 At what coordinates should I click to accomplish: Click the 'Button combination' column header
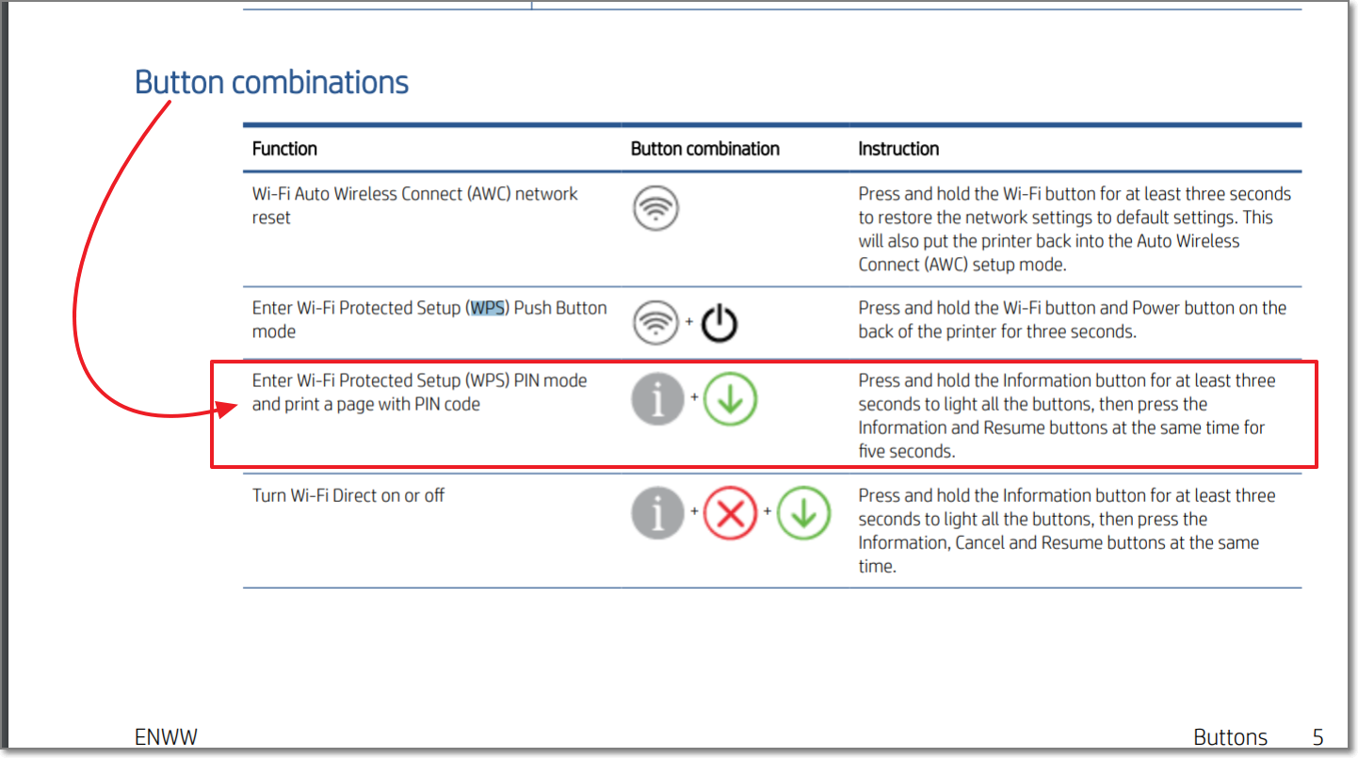point(705,149)
